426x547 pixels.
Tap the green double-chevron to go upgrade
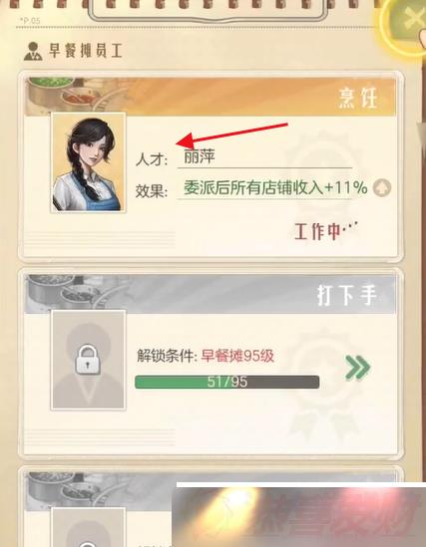click(x=357, y=368)
